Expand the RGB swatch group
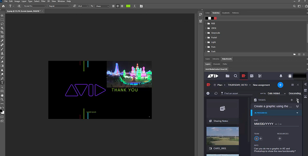This screenshot has width=308, height=156. tap(206, 23)
